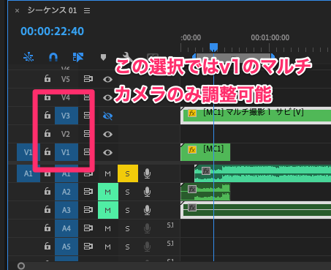Click the fx badge on V3 clip
This screenshot has height=270, width=331.
(x=192, y=113)
